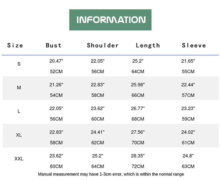Click the Shoulder column header
This screenshot has height=180, width=220.
(103, 45)
